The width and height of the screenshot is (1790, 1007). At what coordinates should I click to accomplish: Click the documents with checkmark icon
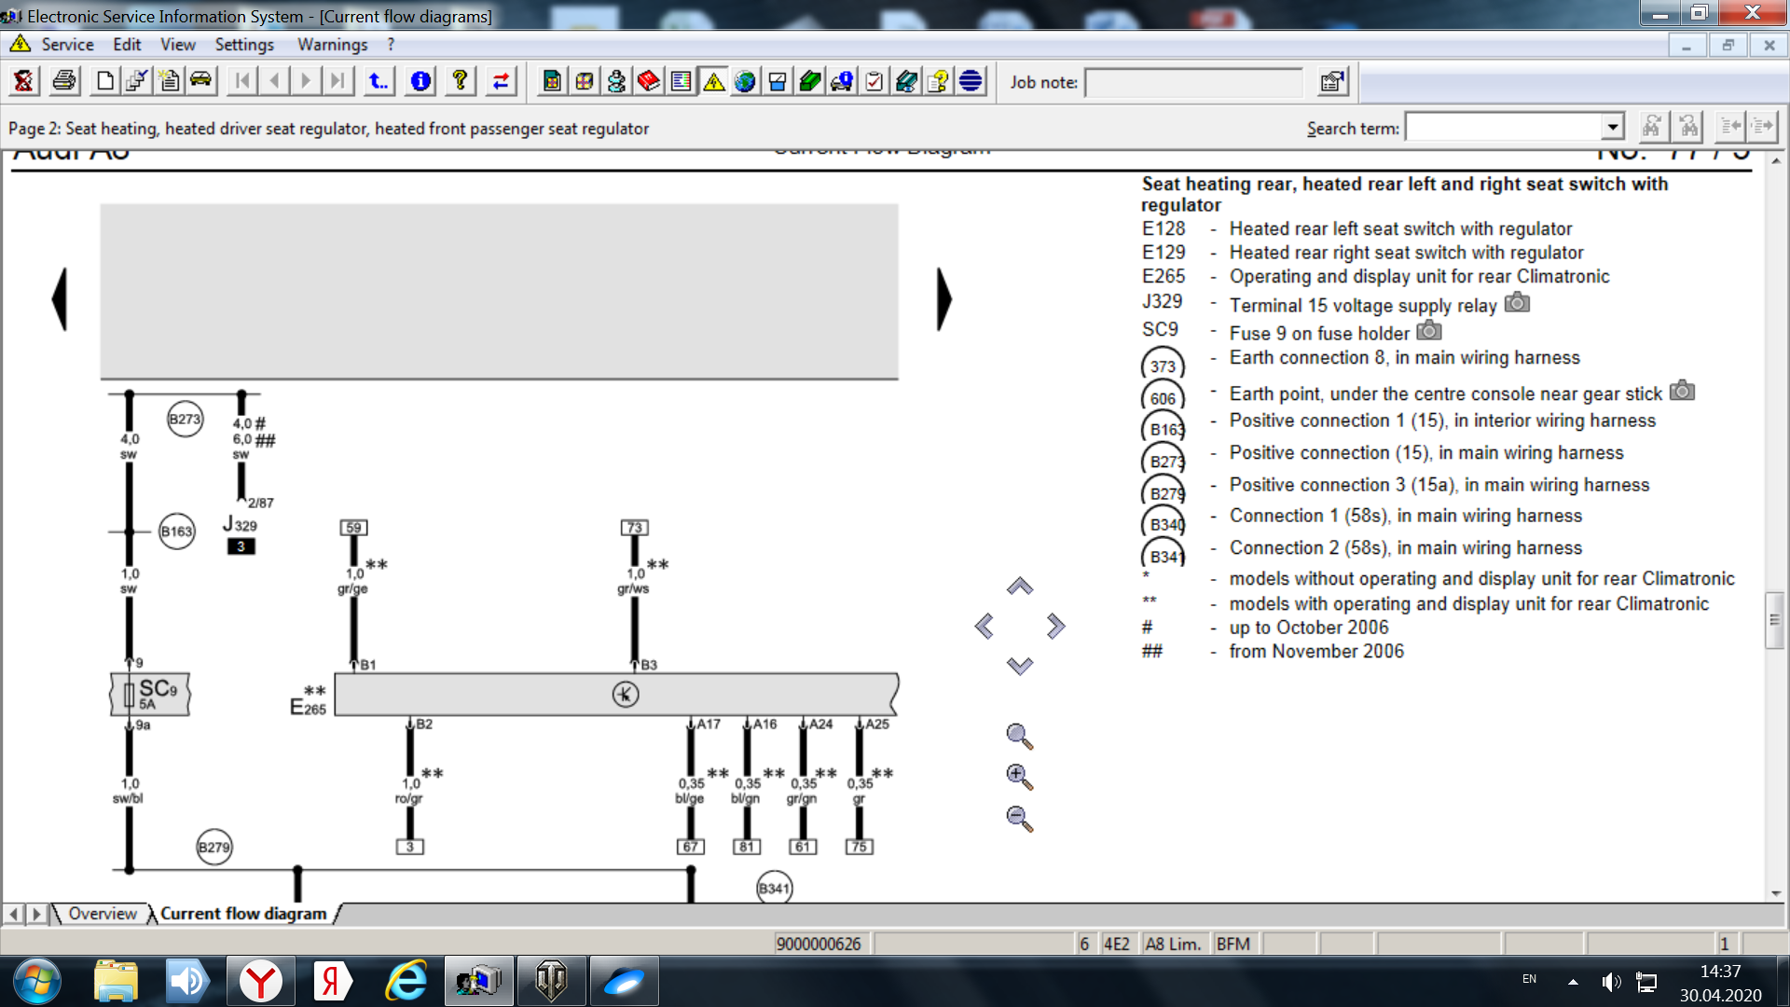click(136, 82)
